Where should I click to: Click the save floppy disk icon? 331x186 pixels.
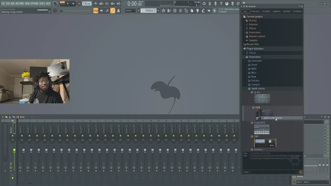227,4
